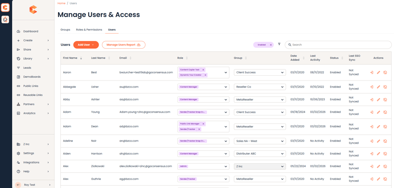The image size is (394, 188).
Task: Remove Content Copier Test role tag
Action: pyautogui.click(x=203, y=70)
